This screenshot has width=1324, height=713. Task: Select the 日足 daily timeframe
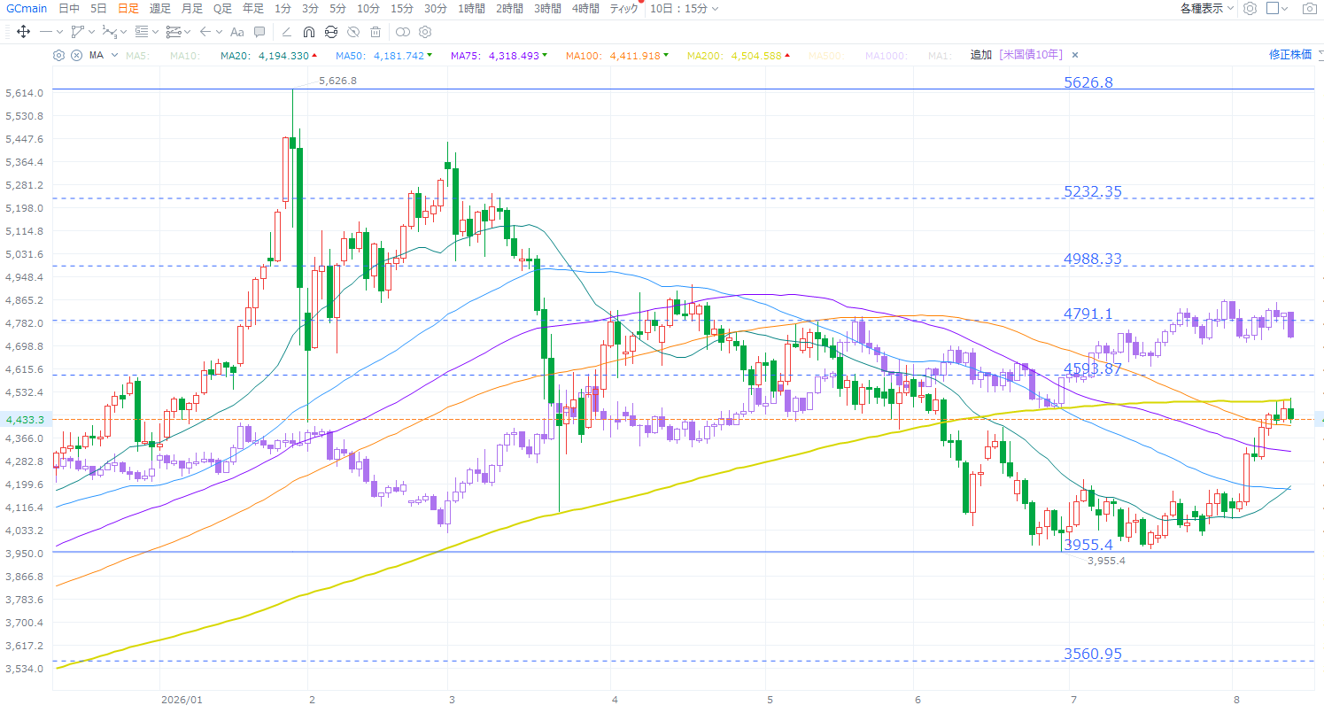[x=128, y=8]
